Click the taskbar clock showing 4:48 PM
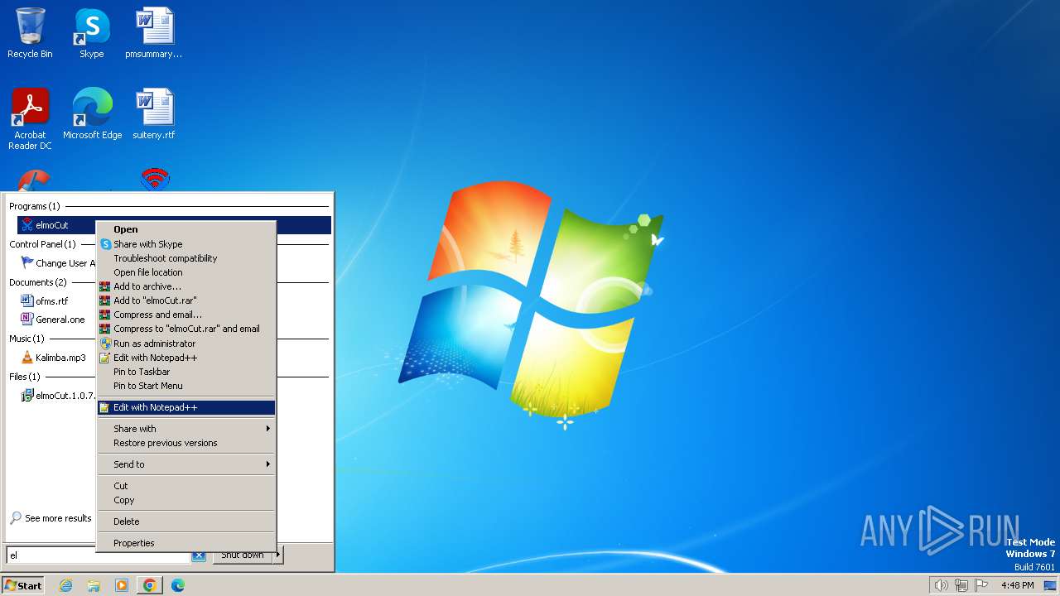This screenshot has height=596, width=1060. pos(1017,585)
